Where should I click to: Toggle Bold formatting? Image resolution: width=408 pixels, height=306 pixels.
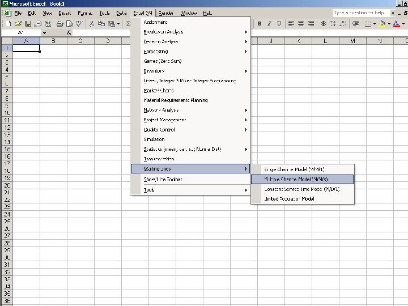tap(260, 24)
